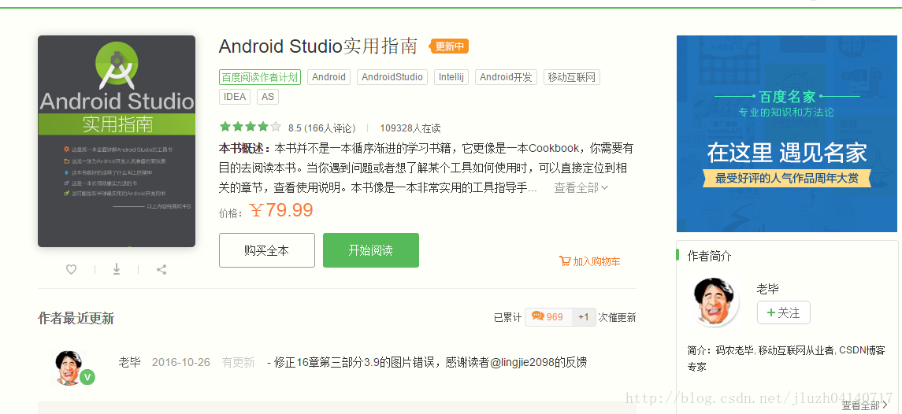Image resolution: width=902 pixels, height=414 pixels.
Task: Click the star rating icons
Action: 251,127
